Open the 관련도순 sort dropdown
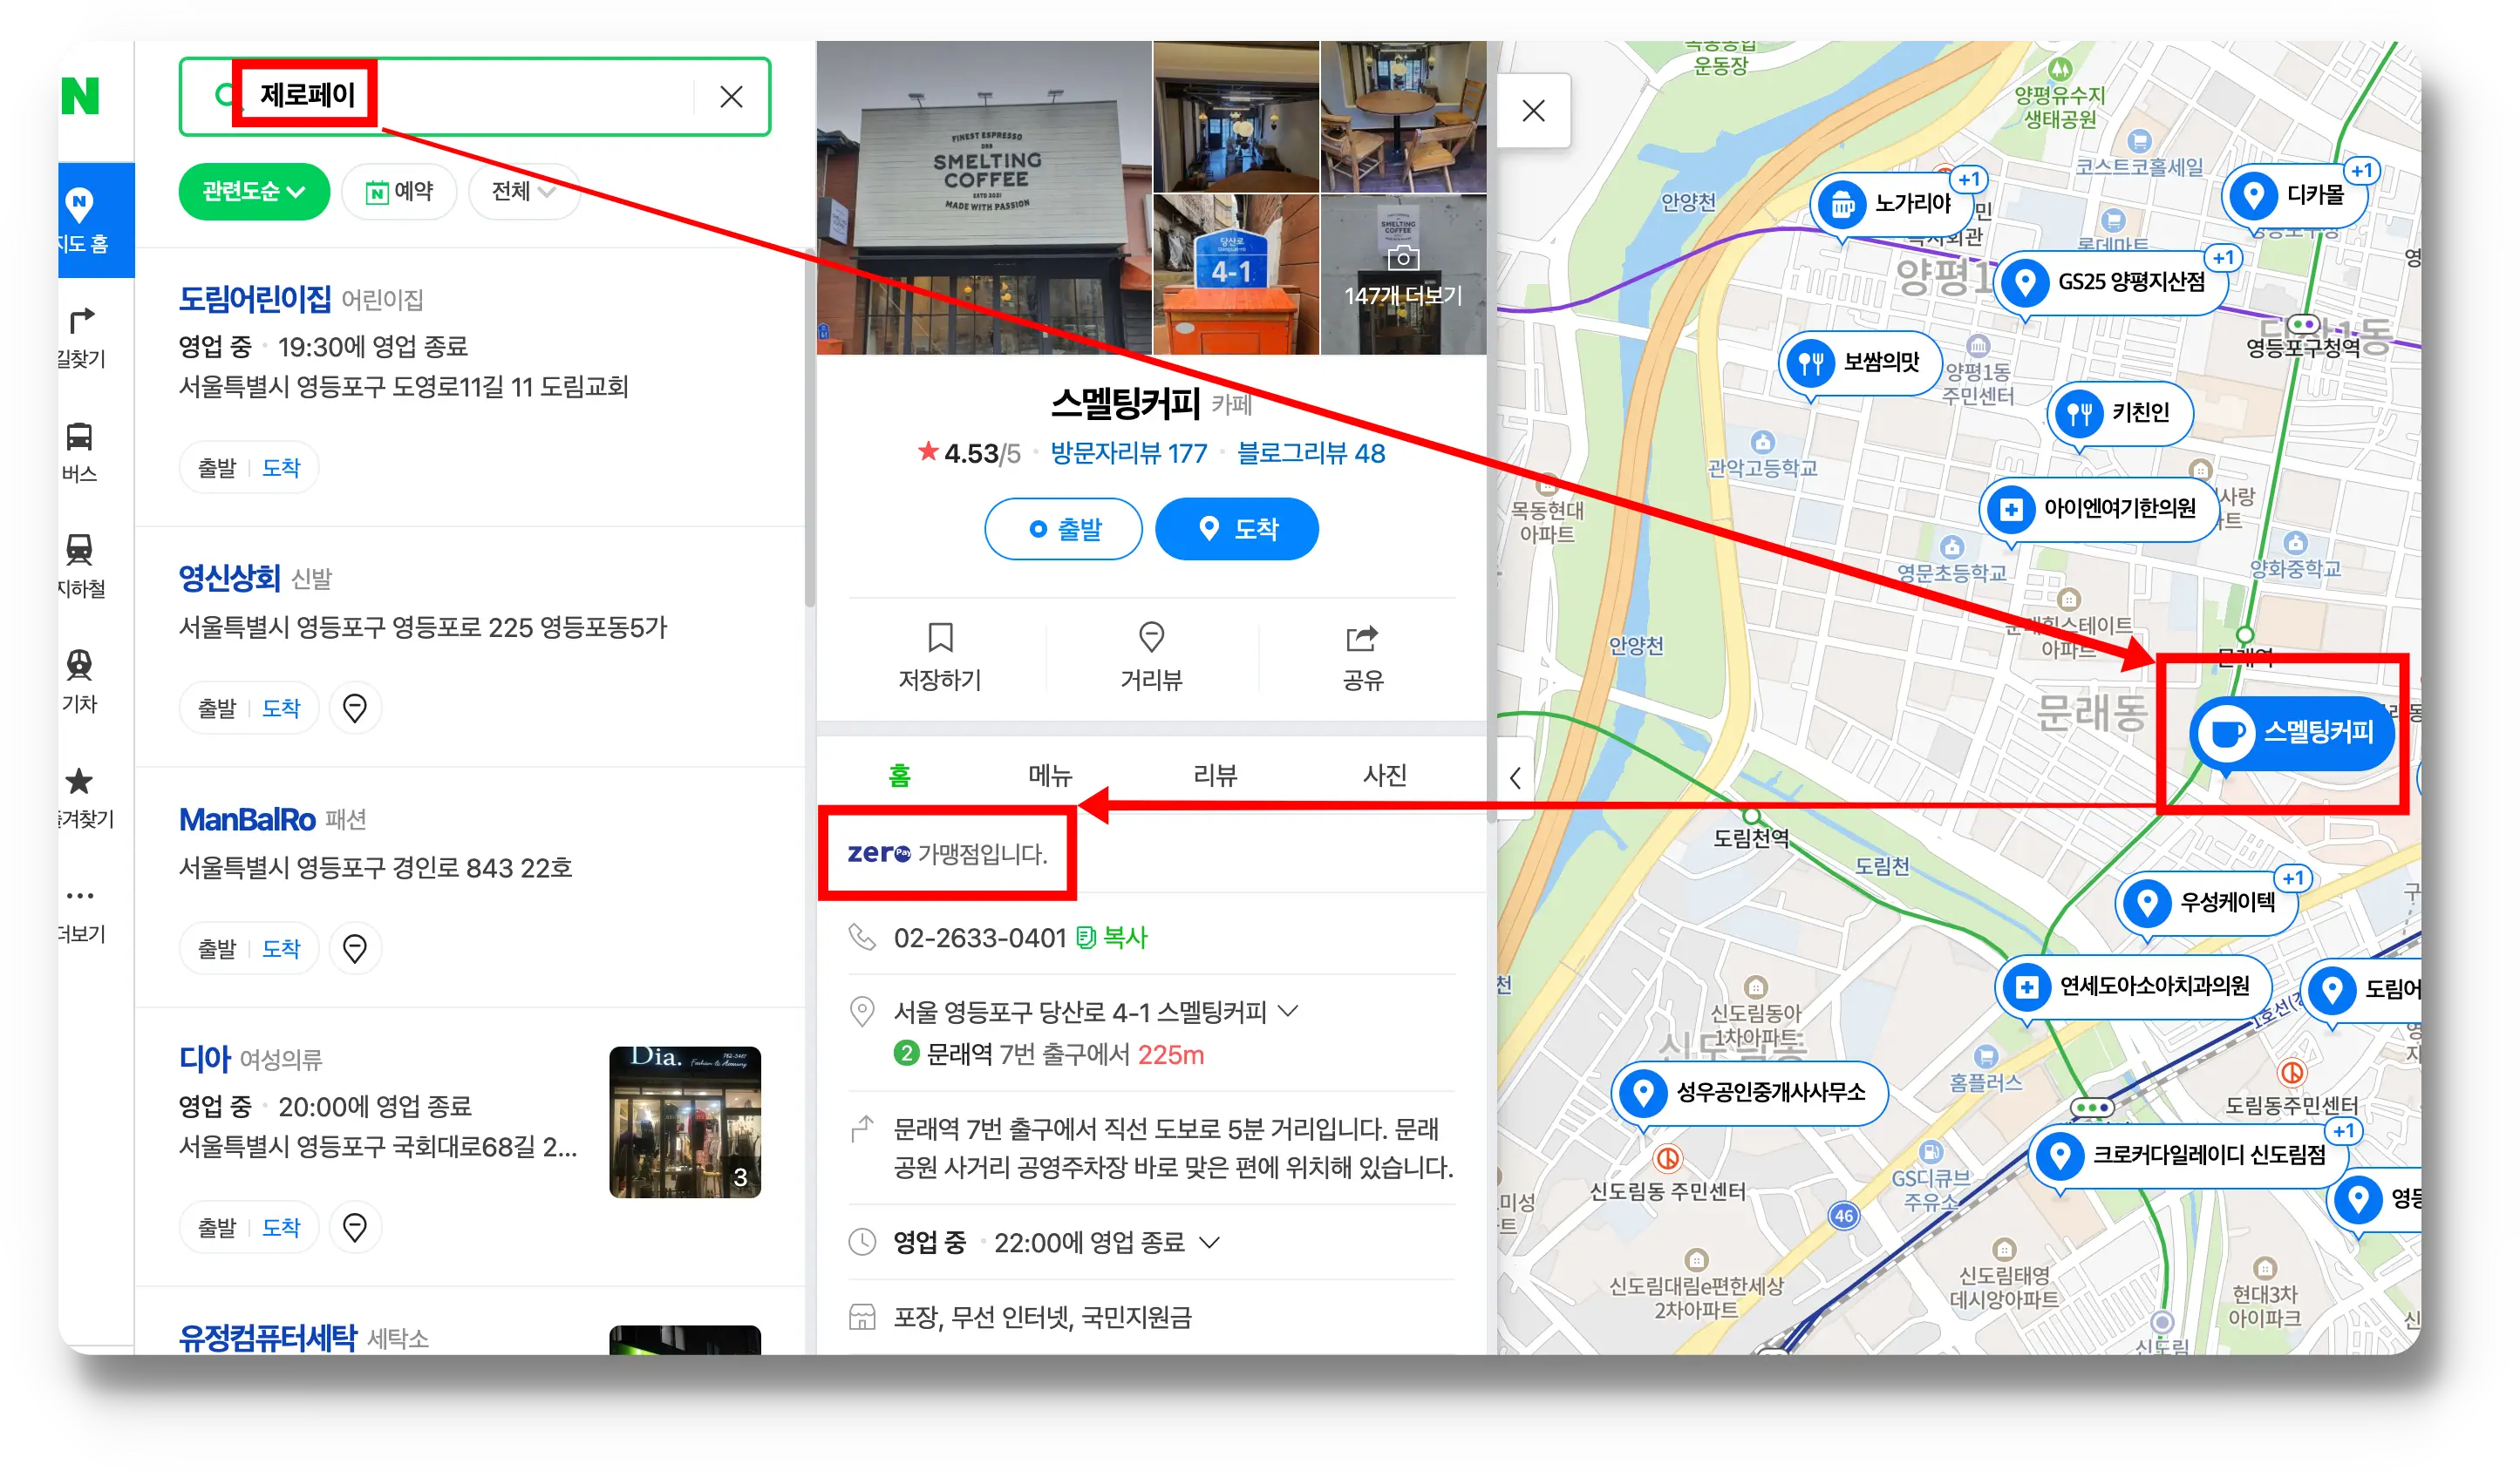 254,191
